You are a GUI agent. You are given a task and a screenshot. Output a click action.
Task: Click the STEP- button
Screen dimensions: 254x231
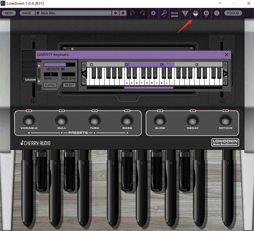[x=84, y=80]
